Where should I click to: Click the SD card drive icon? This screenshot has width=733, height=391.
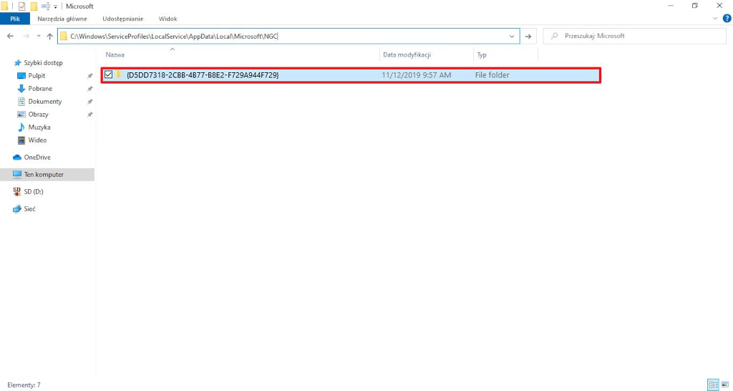tap(17, 192)
